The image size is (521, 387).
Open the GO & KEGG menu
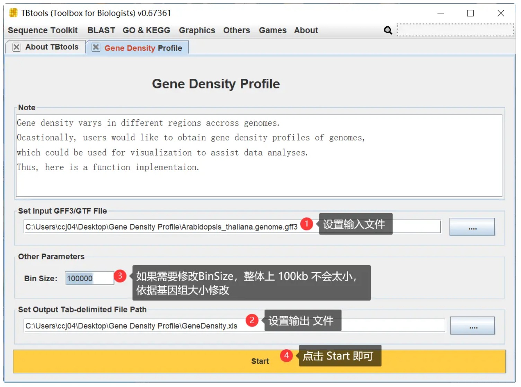[x=146, y=31]
